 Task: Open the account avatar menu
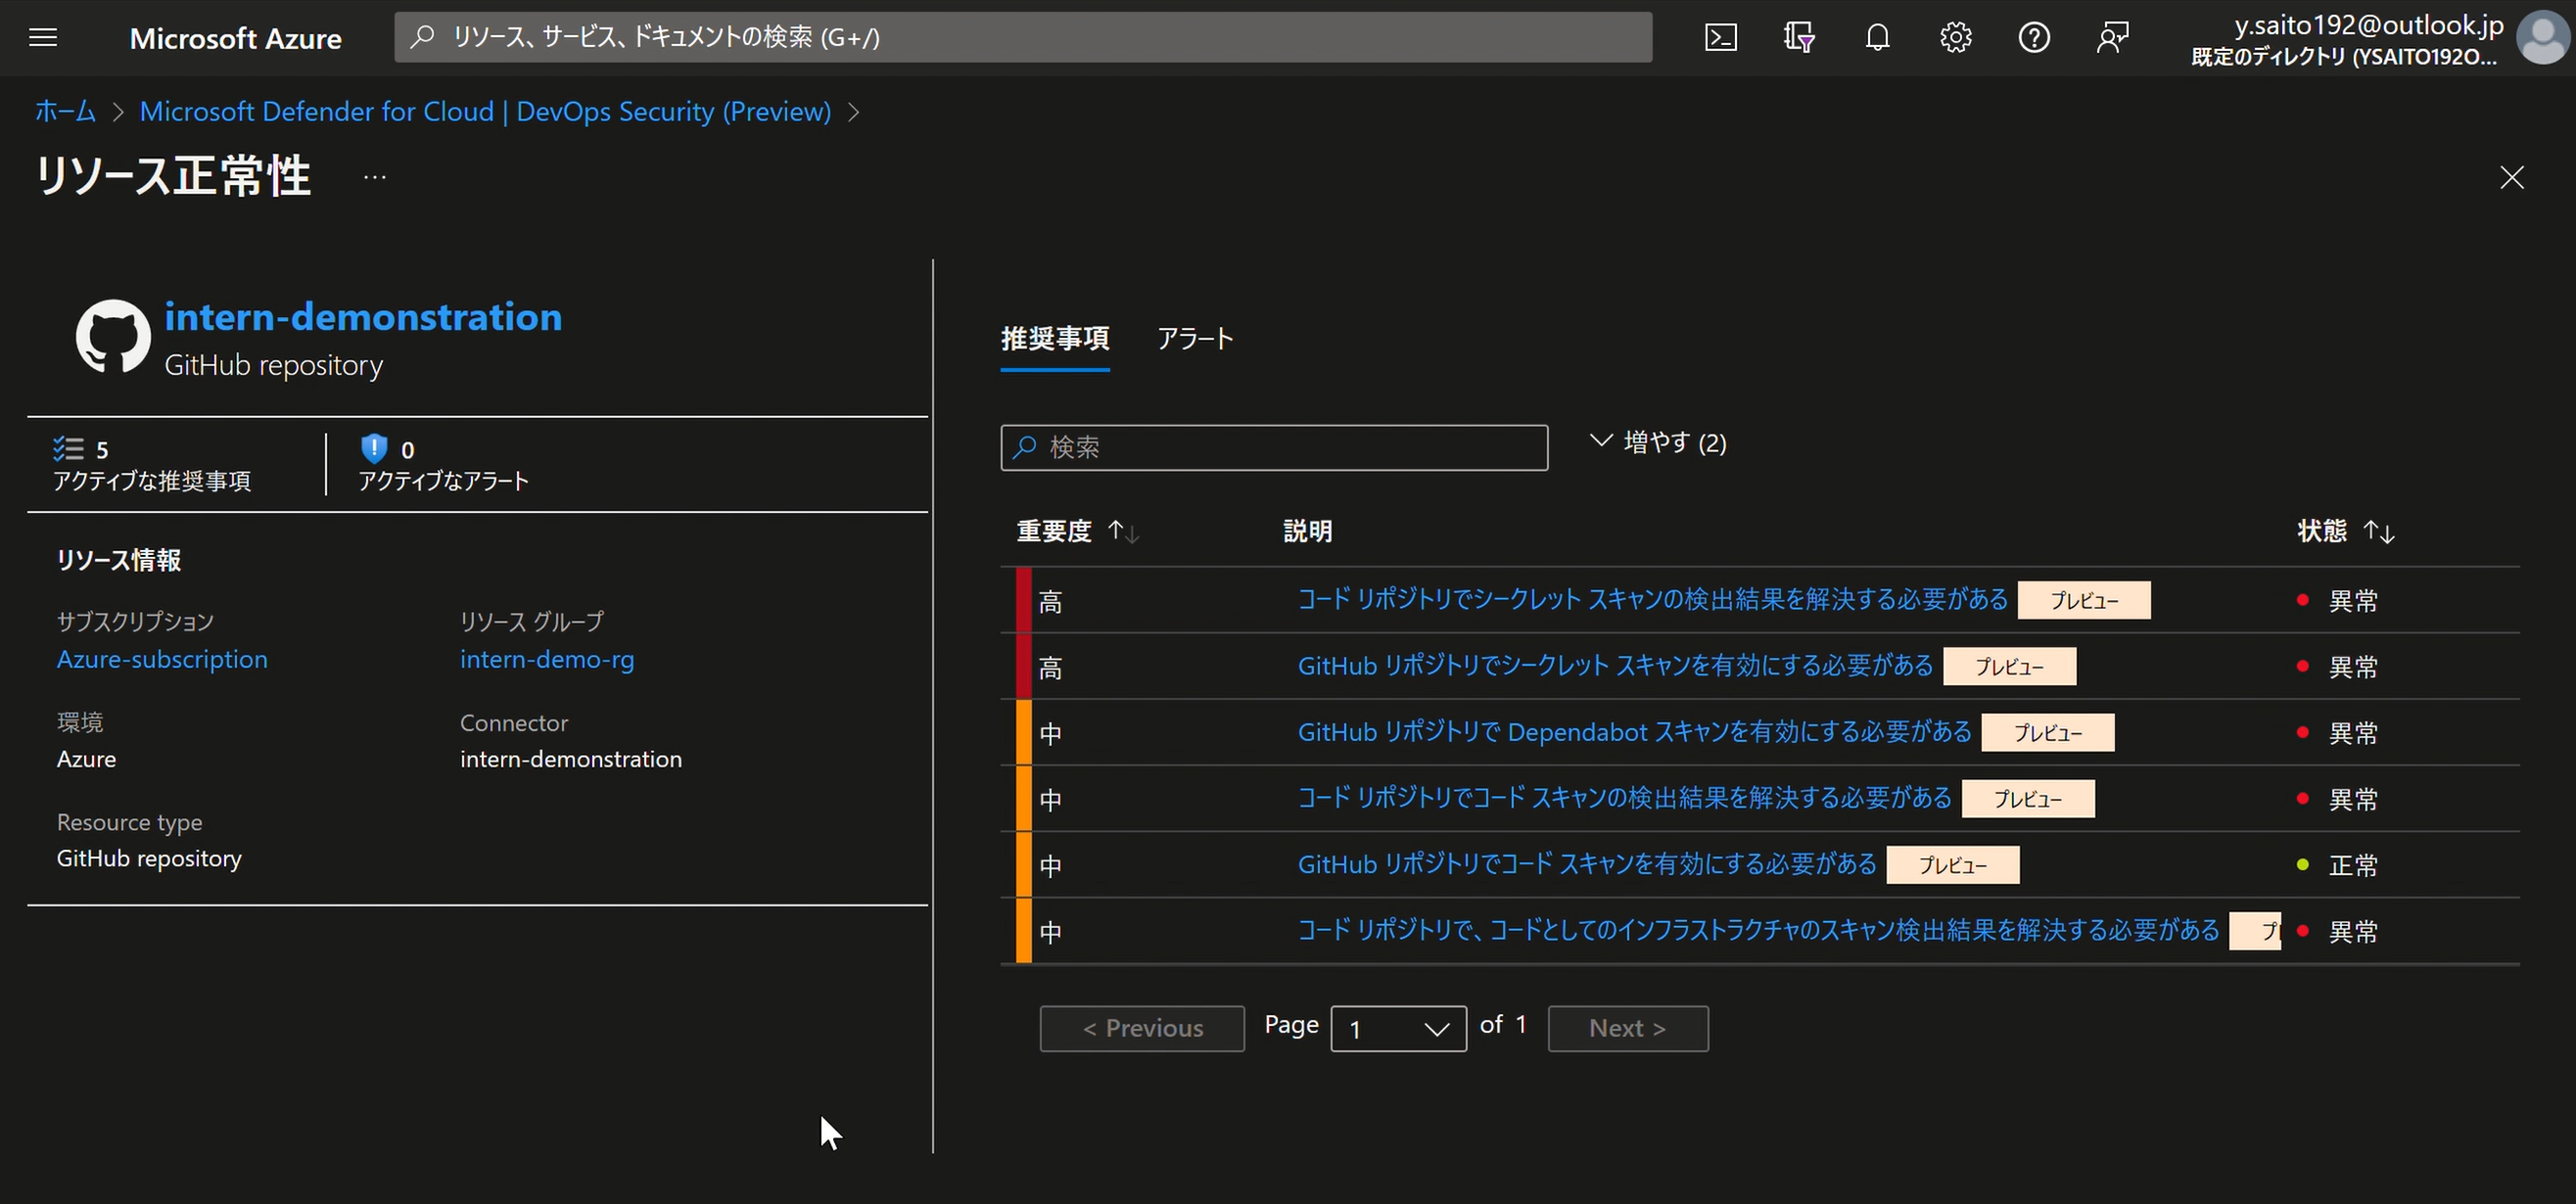click(x=2542, y=37)
